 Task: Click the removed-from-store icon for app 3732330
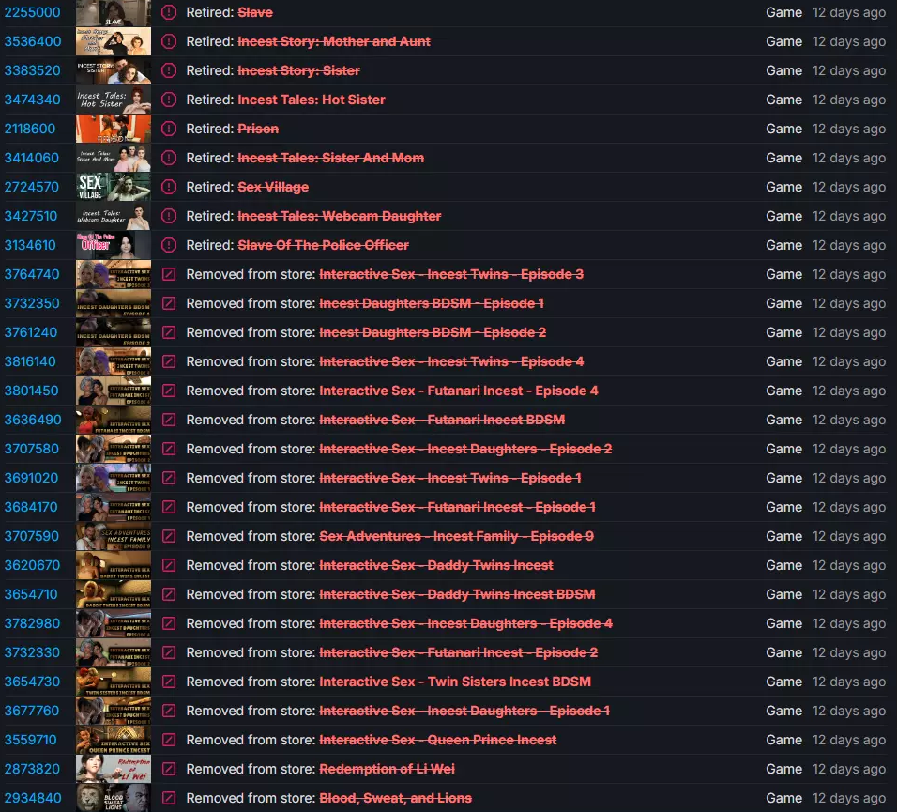[169, 653]
